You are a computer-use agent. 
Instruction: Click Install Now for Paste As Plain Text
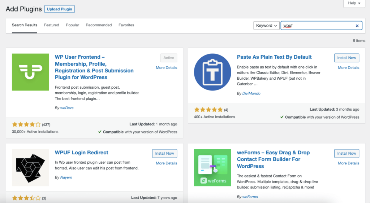click(x=347, y=58)
